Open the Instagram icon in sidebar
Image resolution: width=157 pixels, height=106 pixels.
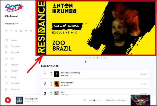tap(21, 31)
